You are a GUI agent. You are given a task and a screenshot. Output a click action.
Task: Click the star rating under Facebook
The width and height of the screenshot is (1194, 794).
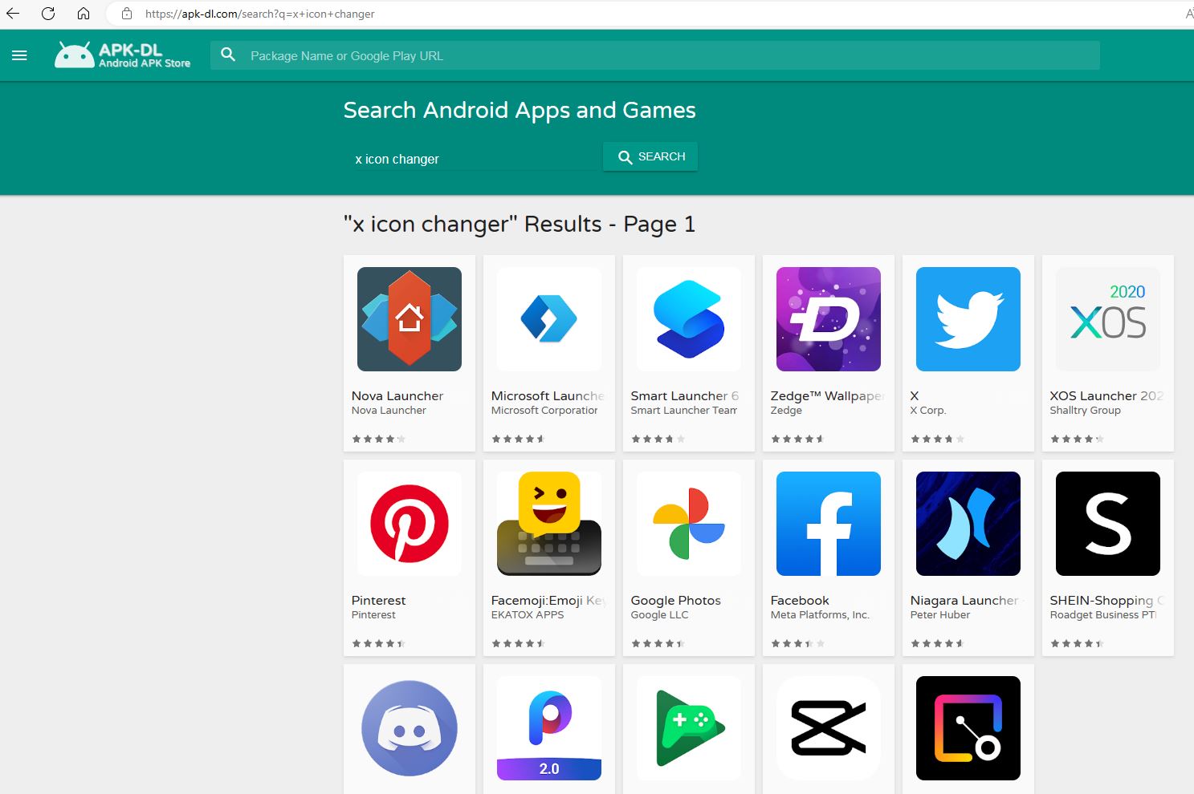pos(798,643)
